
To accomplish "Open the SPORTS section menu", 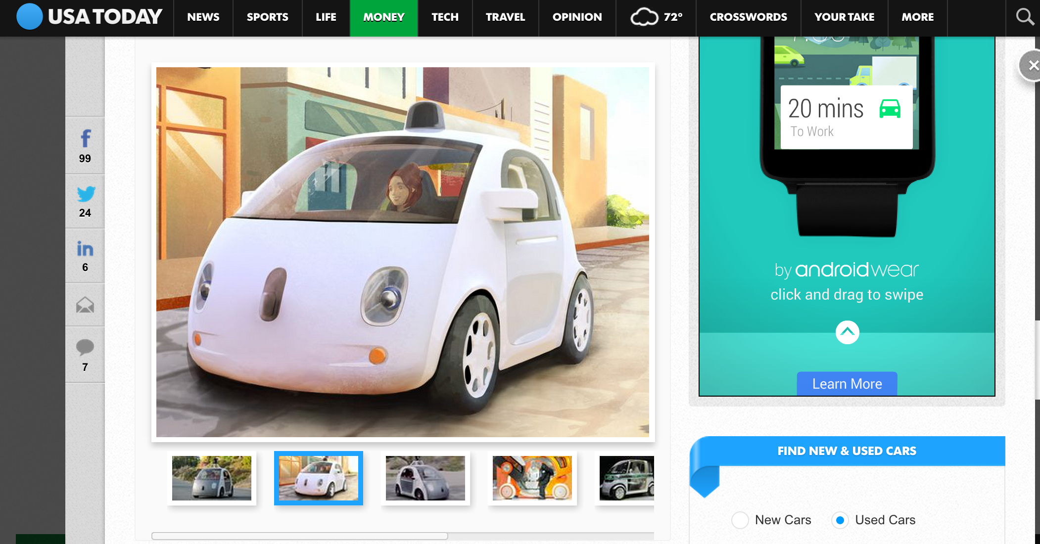I will pyautogui.click(x=267, y=17).
